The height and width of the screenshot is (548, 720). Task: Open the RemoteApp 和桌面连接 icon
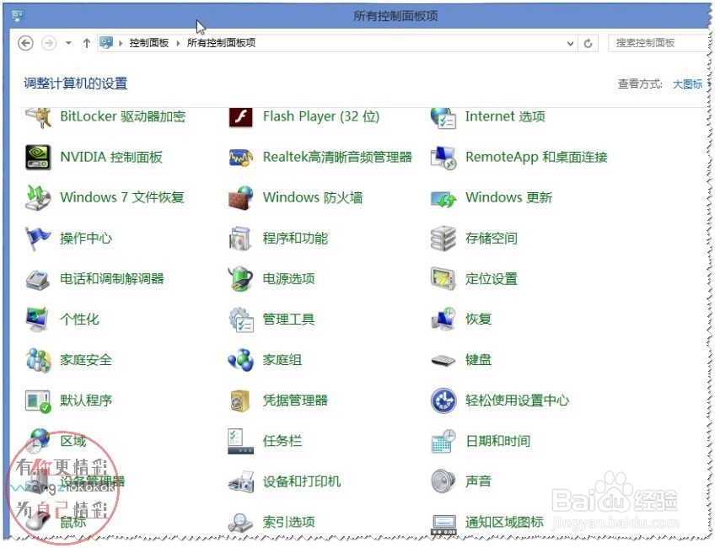coord(443,158)
